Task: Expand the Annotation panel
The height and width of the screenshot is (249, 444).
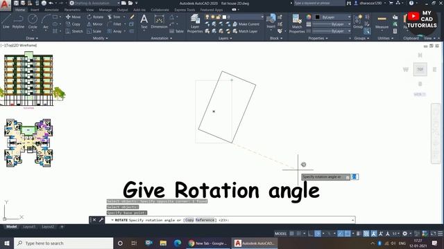Action: pyautogui.click(x=162, y=38)
